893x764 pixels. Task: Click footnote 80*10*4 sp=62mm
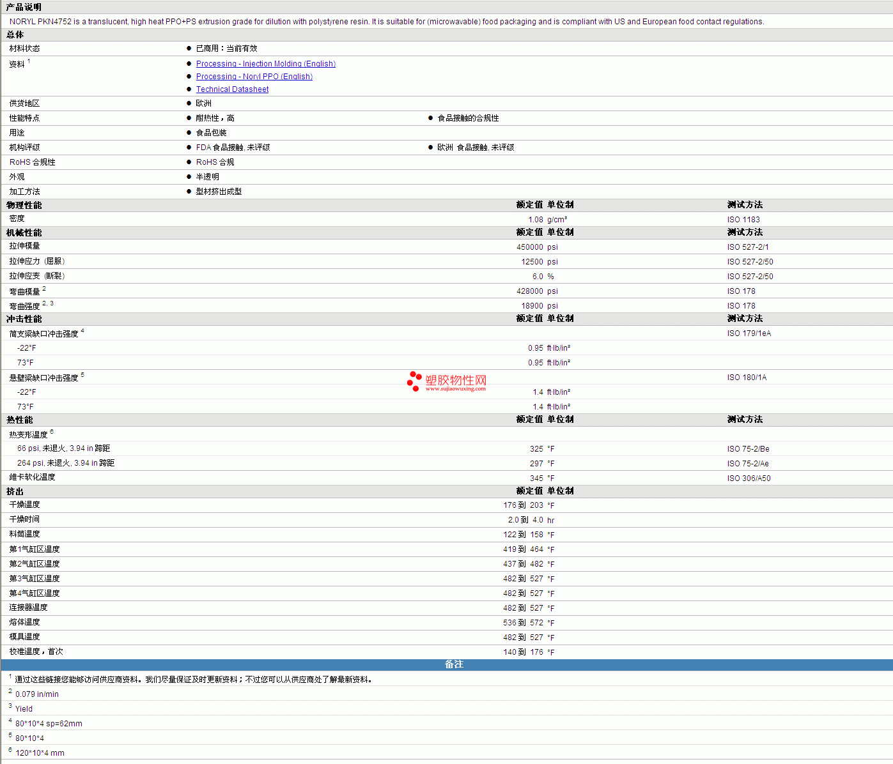[x=49, y=724]
